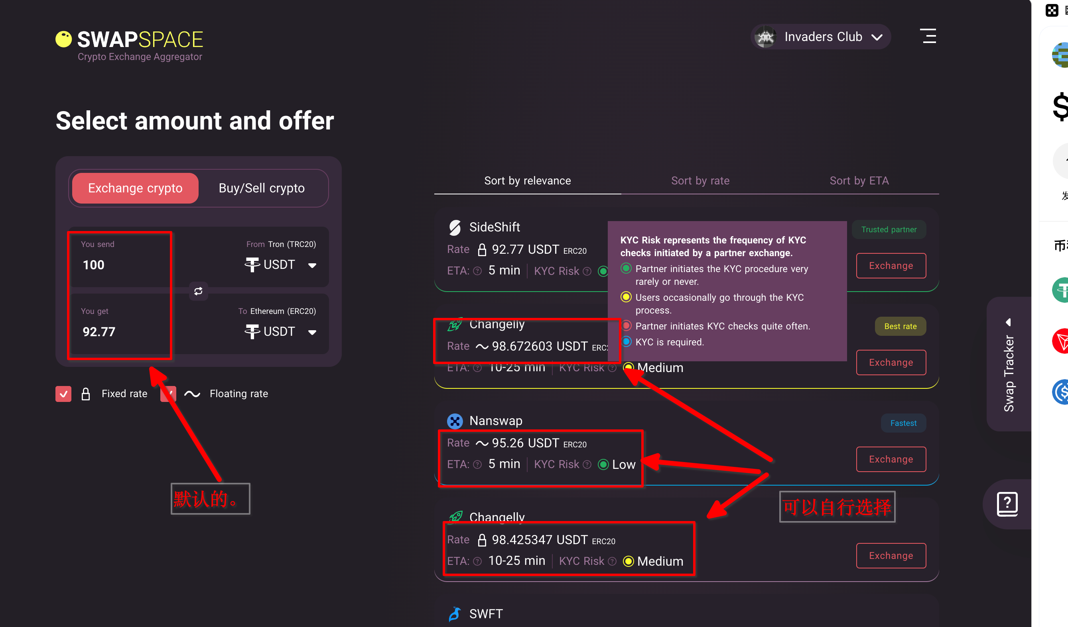The height and width of the screenshot is (627, 1068).
Task: Open the help guide book icon
Action: click(1007, 504)
